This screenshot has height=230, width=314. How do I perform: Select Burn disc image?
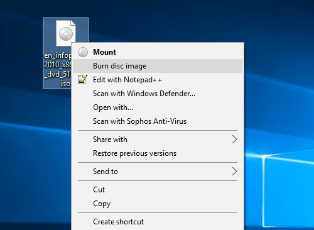[158, 66]
